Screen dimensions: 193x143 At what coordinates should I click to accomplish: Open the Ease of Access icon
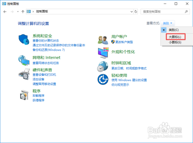tap(103, 79)
